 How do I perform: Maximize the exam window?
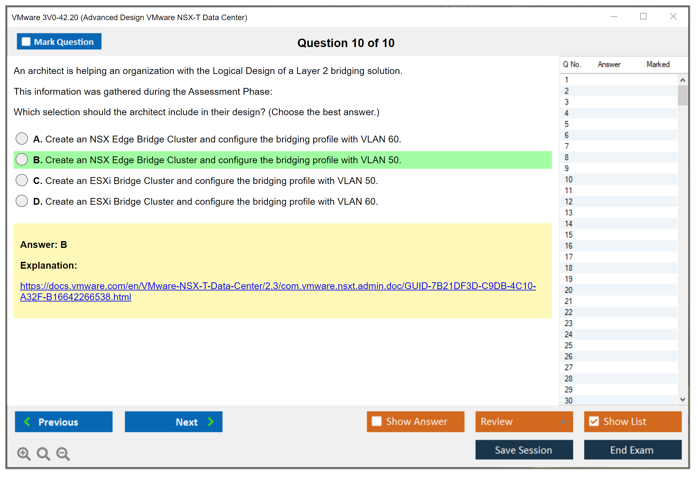[x=643, y=17]
